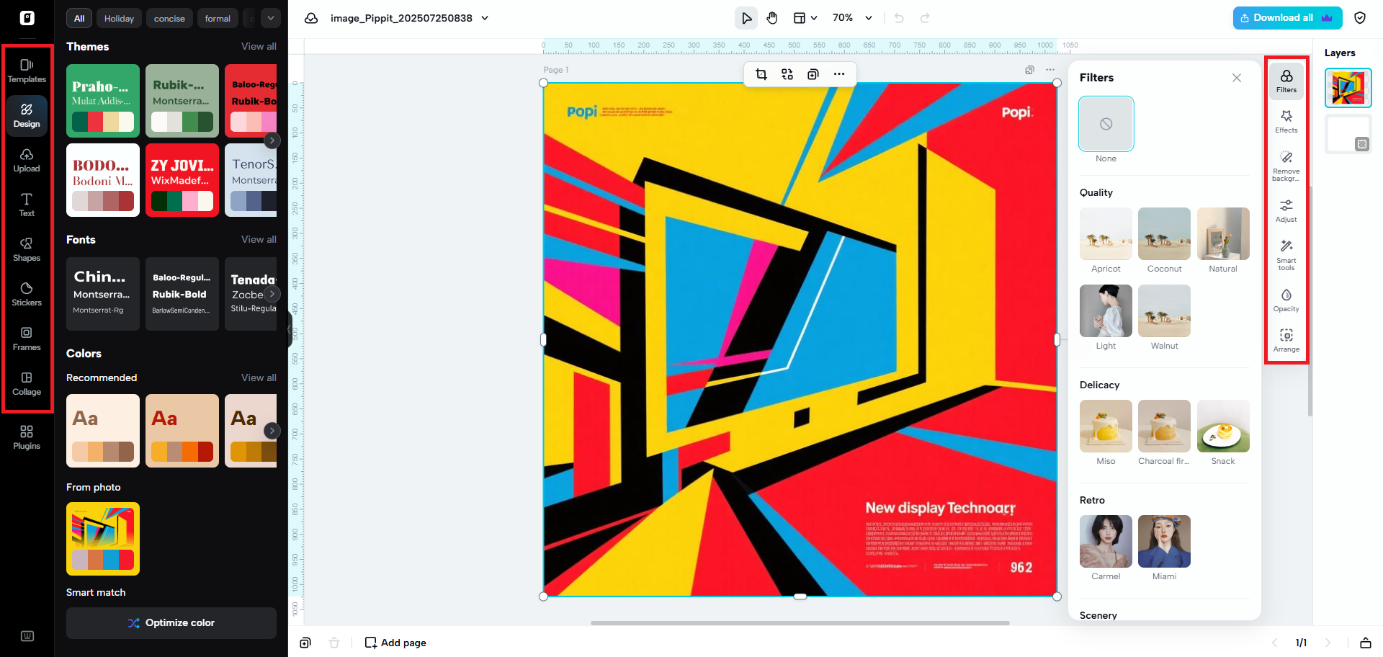Screen dimensions: 1383x657
Task: Open the Collage panel
Action: click(x=27, y=383)
